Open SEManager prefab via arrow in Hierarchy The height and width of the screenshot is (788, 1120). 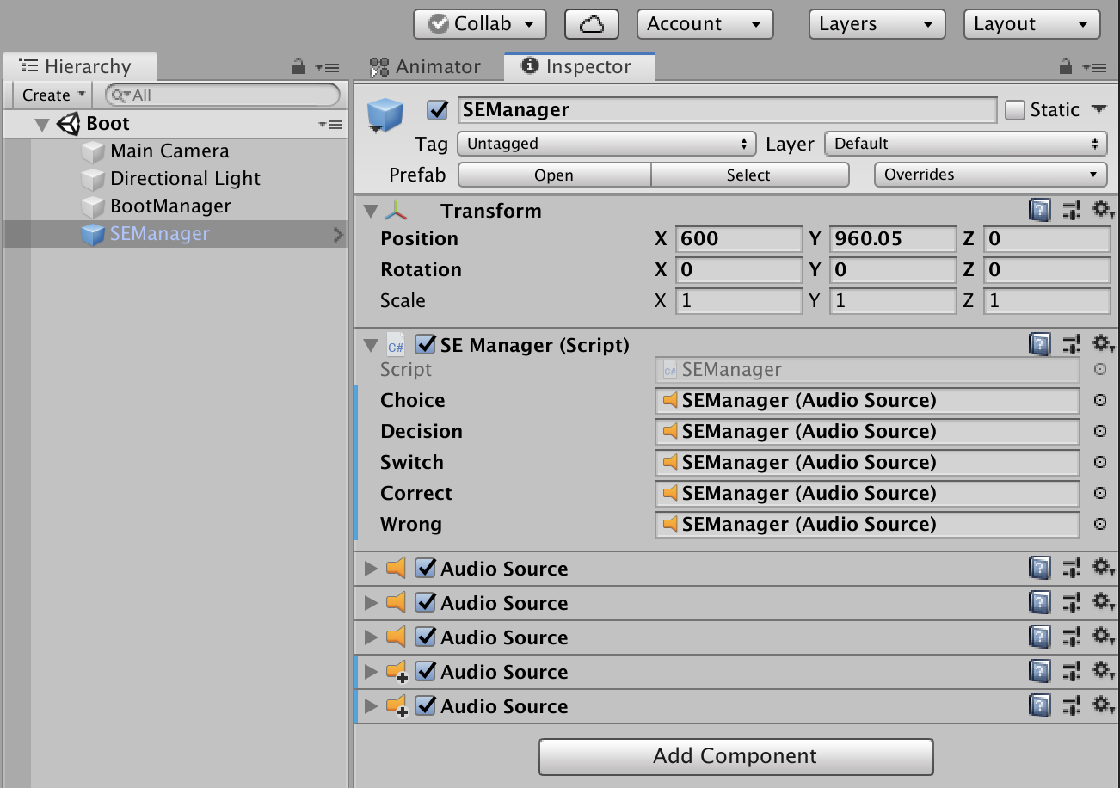337,234
